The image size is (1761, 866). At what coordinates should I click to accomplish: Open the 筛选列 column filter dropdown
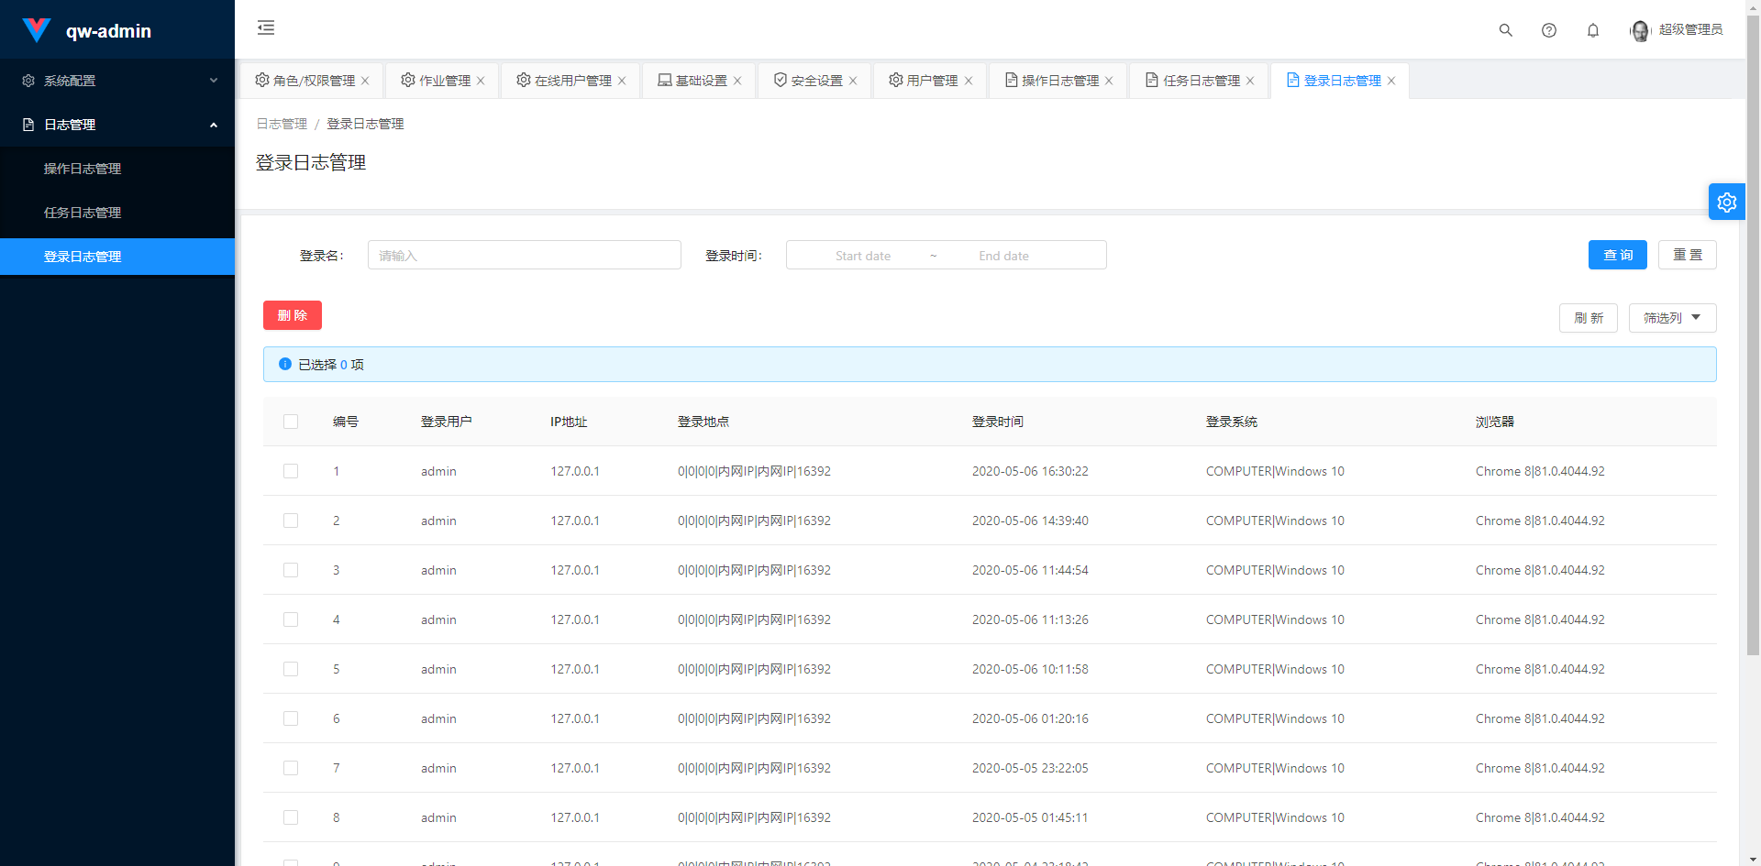pyautogui.click(x=1672, y=318)
